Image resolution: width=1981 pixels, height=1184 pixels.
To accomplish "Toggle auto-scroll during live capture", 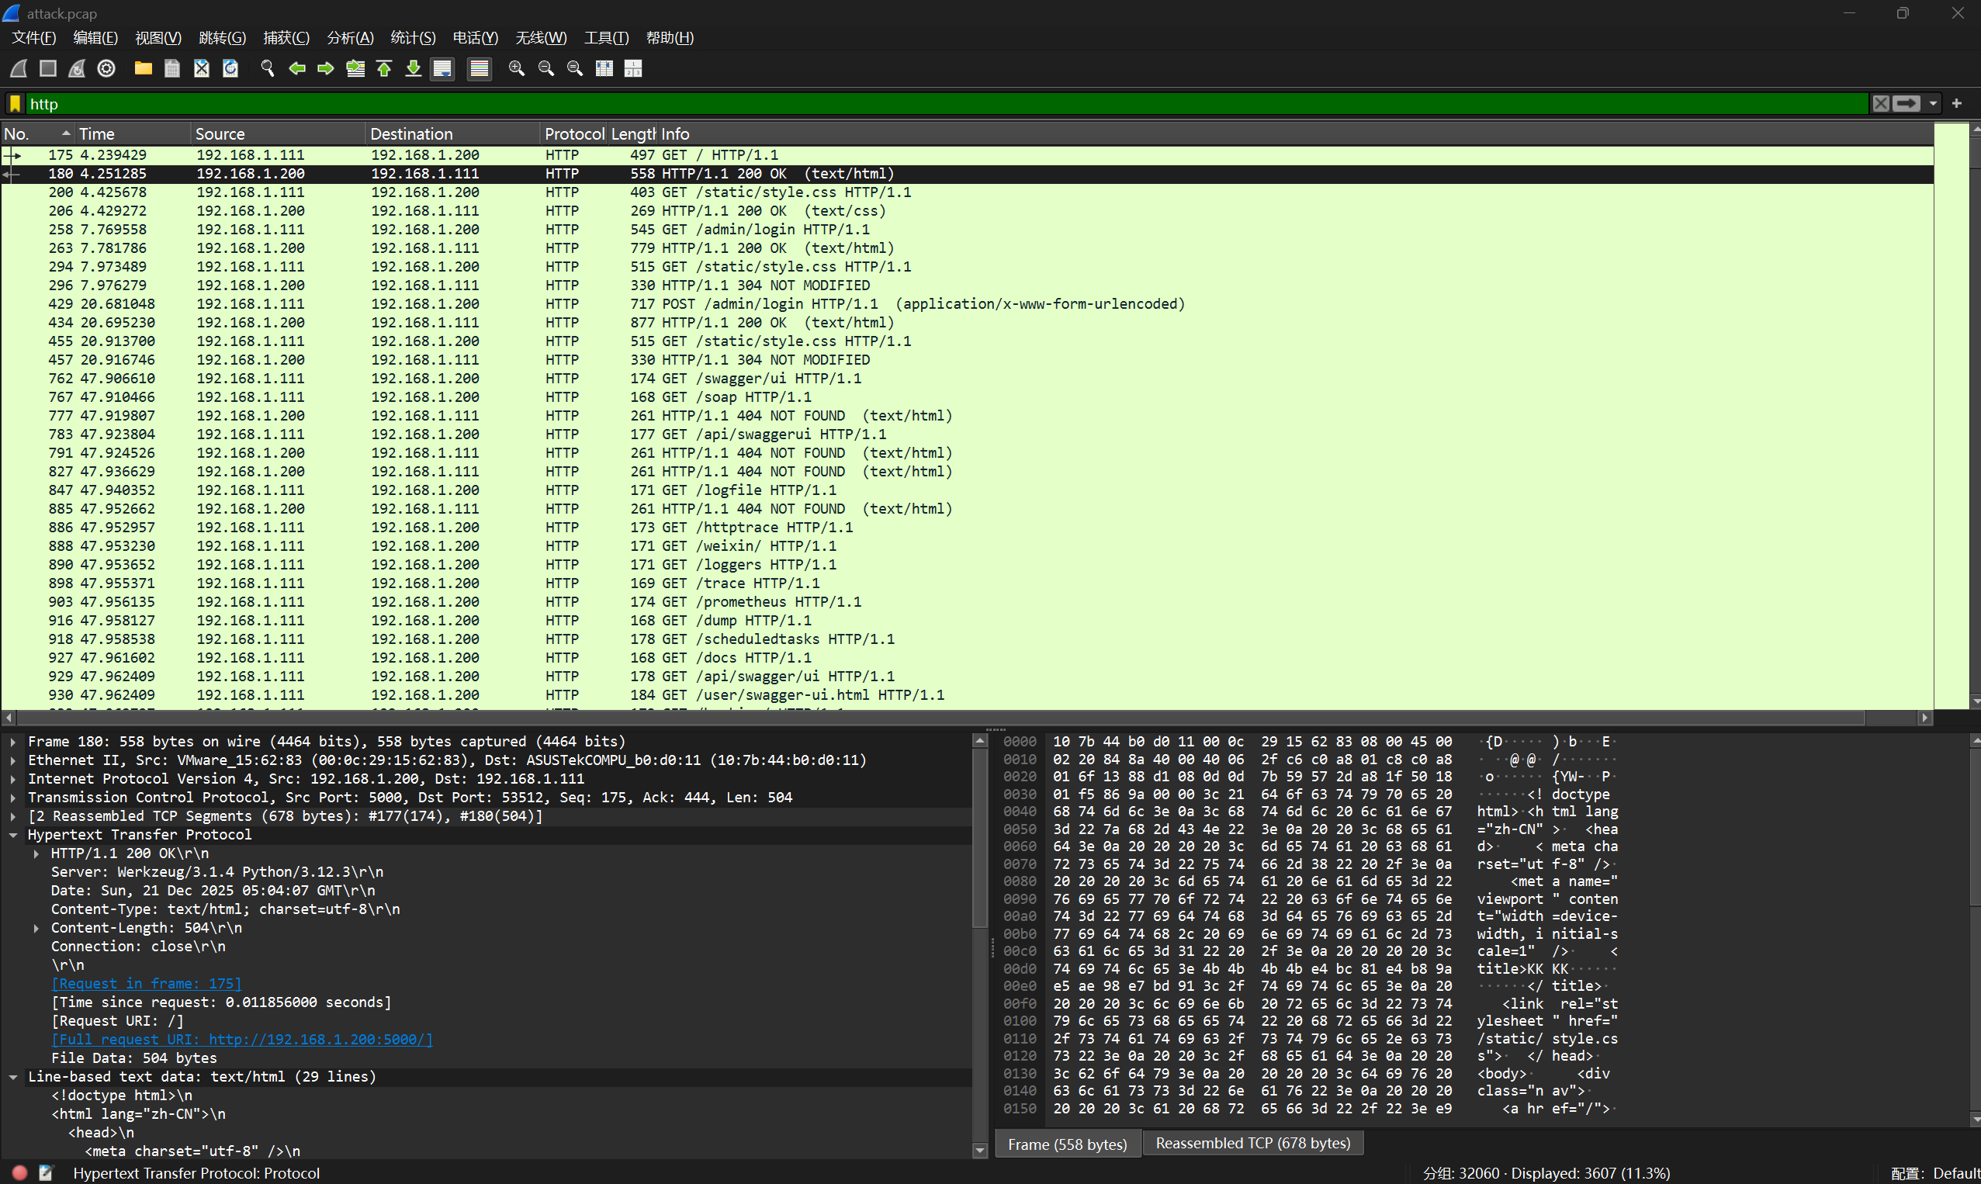I will click(x=442, y=68).
